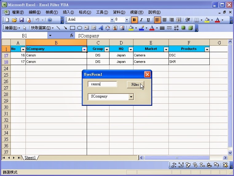This screenshot has width=234, height=176.
Task: Open the Draw (繪圖) menu
Action: (13, 28)
